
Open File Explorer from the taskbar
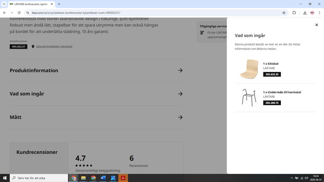83,178
